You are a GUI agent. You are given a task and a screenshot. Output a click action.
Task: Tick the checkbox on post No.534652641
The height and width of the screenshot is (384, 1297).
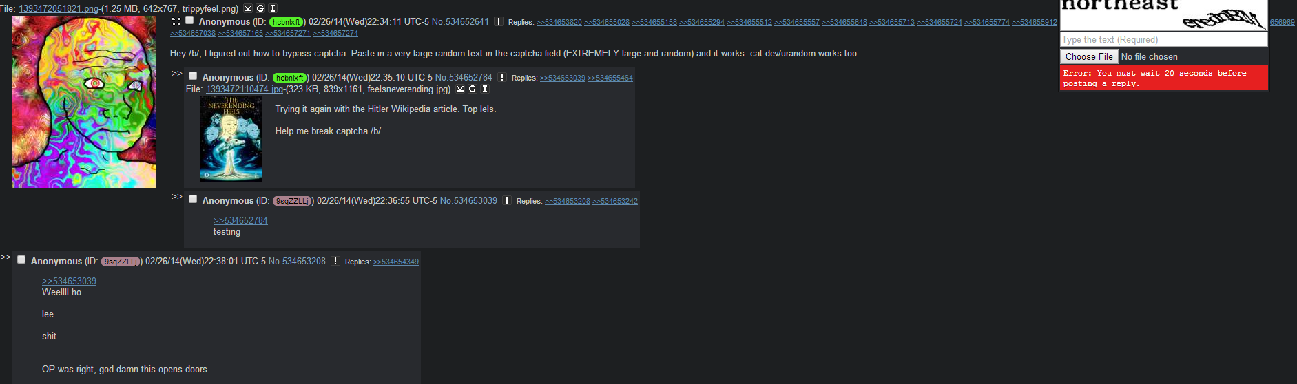(189, 20)
